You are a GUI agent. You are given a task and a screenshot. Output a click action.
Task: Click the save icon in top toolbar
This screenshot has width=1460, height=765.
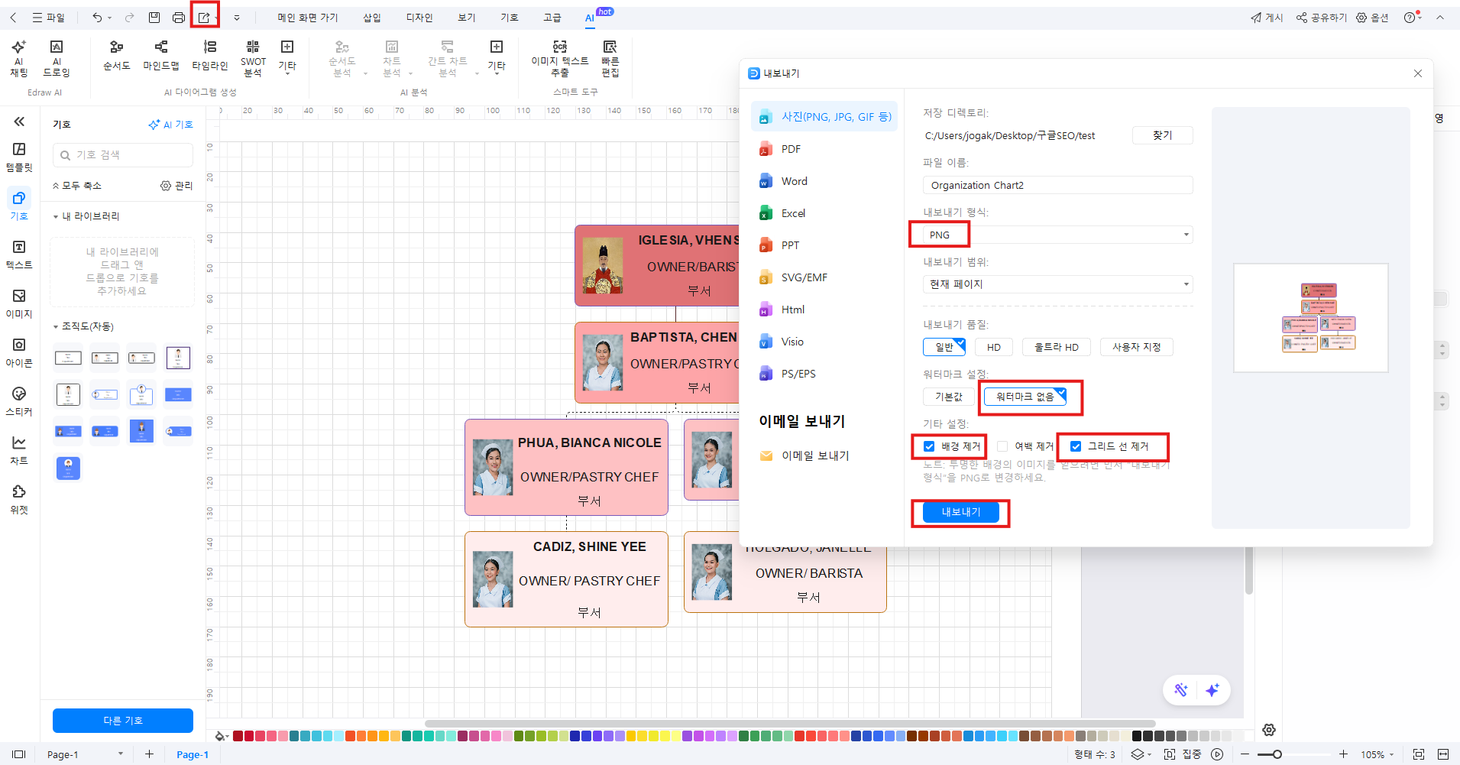tap(154, 18)
